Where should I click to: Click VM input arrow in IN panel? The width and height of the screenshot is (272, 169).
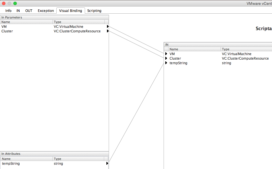166,54
